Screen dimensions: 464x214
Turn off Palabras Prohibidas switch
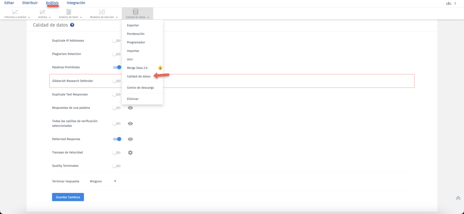(x=117, y=67)
